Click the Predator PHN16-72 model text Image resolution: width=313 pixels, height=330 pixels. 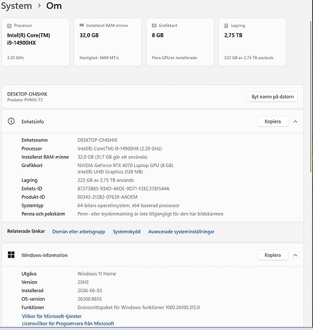25,100
